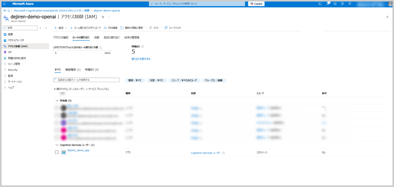
Task: Click the 削除 delete button
Action: (x=154, y=28)
